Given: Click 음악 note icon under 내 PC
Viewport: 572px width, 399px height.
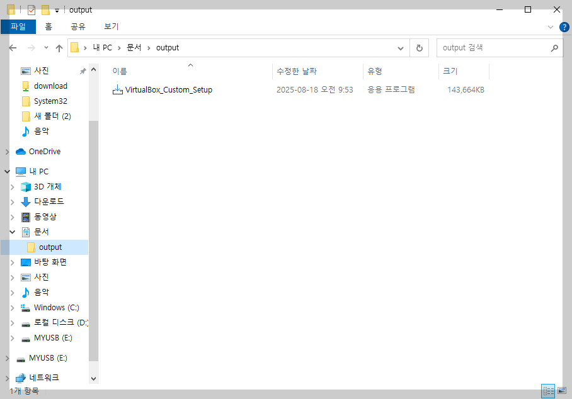Looking at the screenshot, I should point(26,292).
